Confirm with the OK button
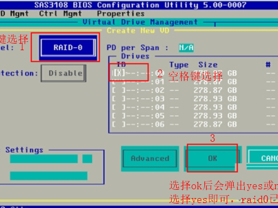 pos(213,158)
